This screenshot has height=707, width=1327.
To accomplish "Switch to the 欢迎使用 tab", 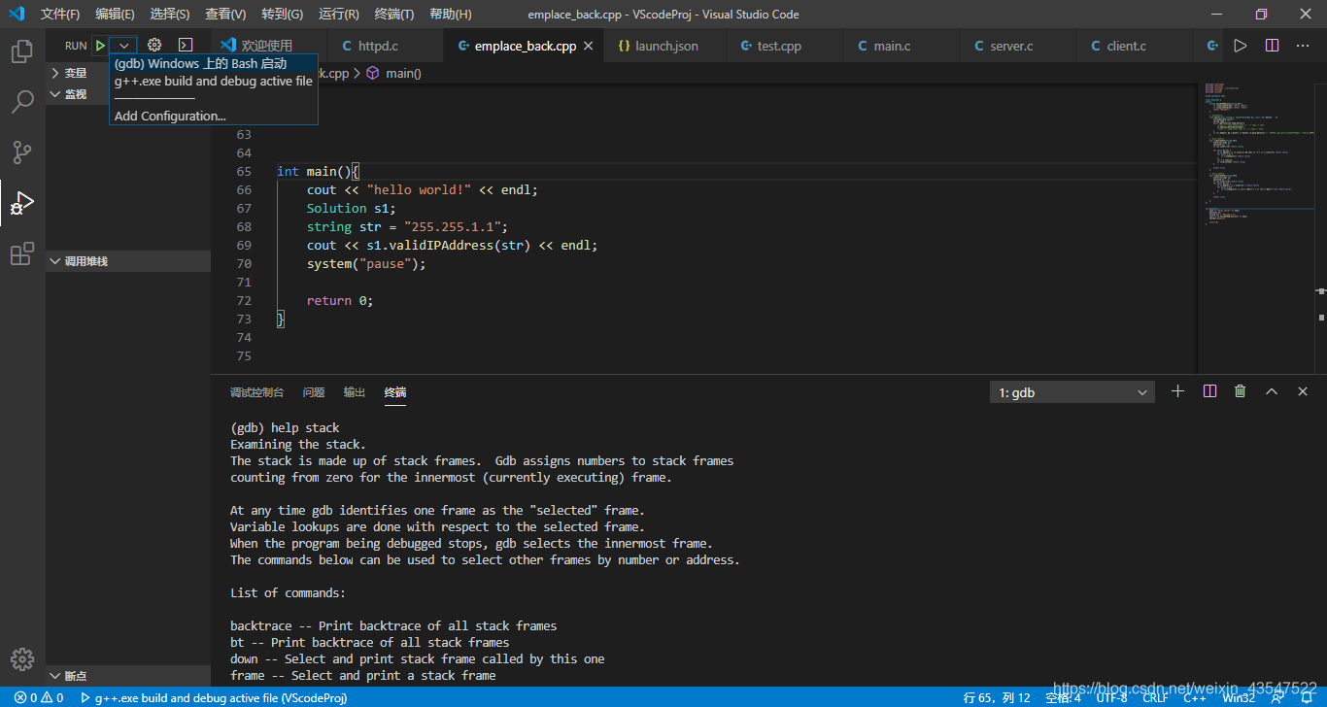I will coord(267,46).
